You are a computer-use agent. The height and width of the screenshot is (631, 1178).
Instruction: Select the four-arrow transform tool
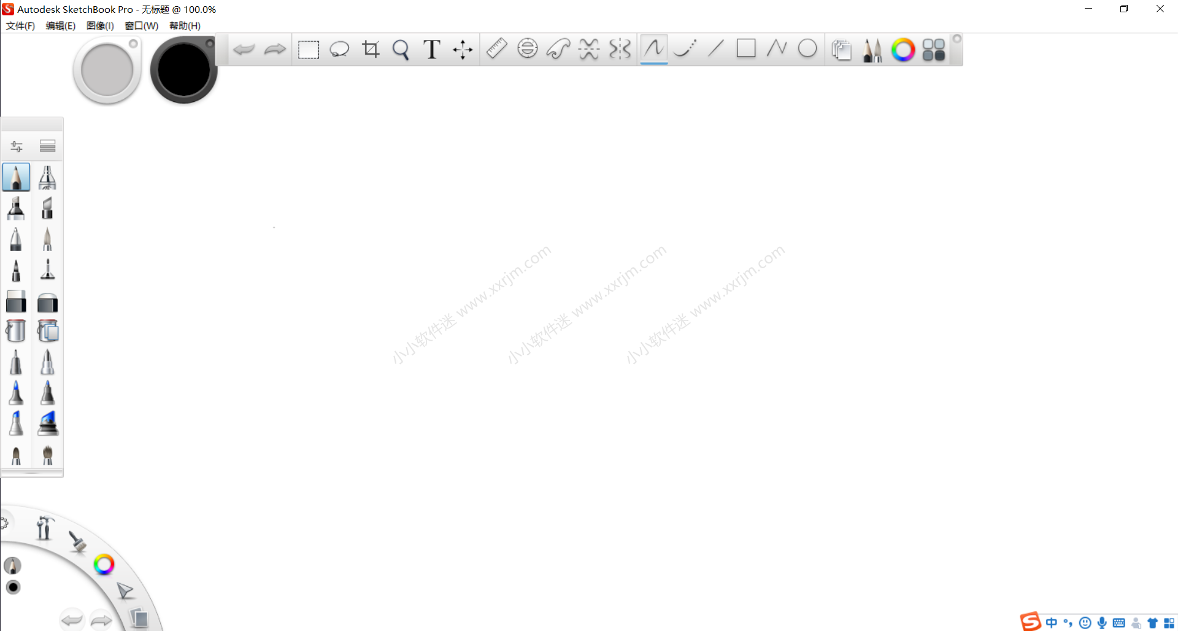coord(463,50)
